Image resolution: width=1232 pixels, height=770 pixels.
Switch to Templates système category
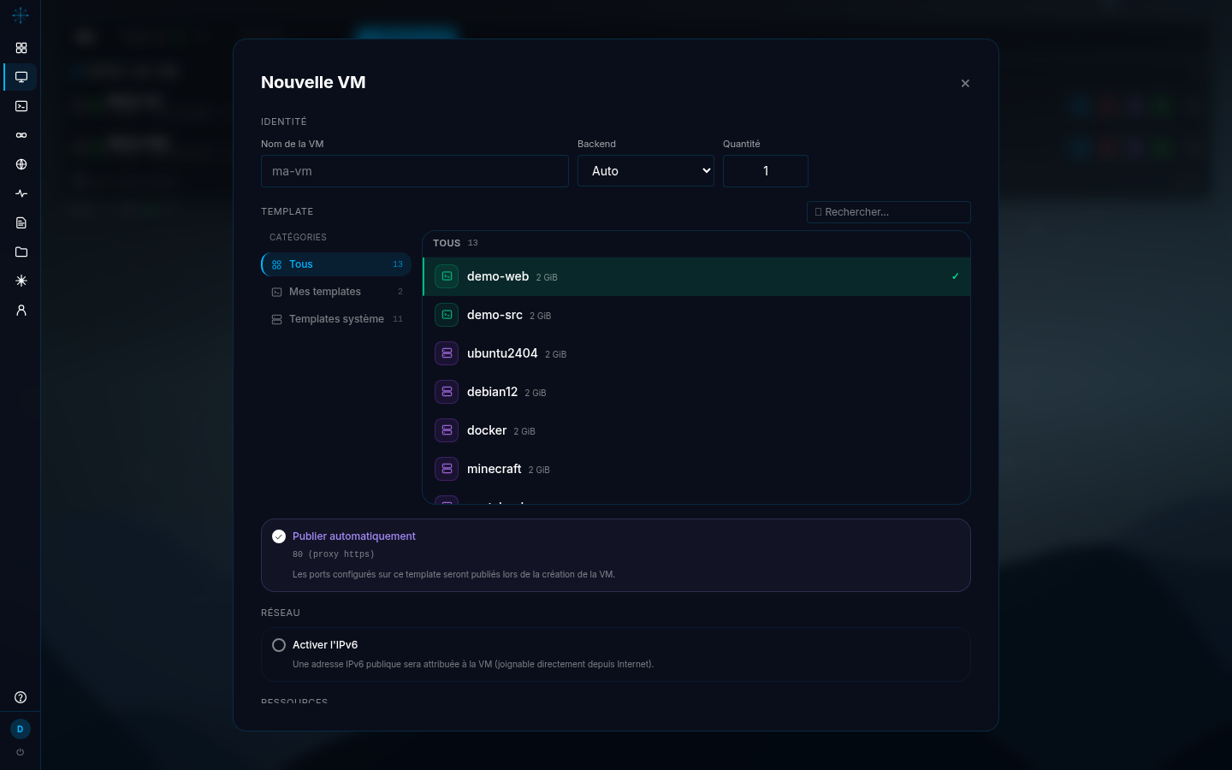336,319
